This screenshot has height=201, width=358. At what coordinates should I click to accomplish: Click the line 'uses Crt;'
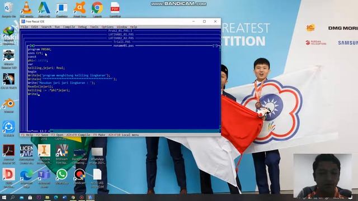point(35,53)
